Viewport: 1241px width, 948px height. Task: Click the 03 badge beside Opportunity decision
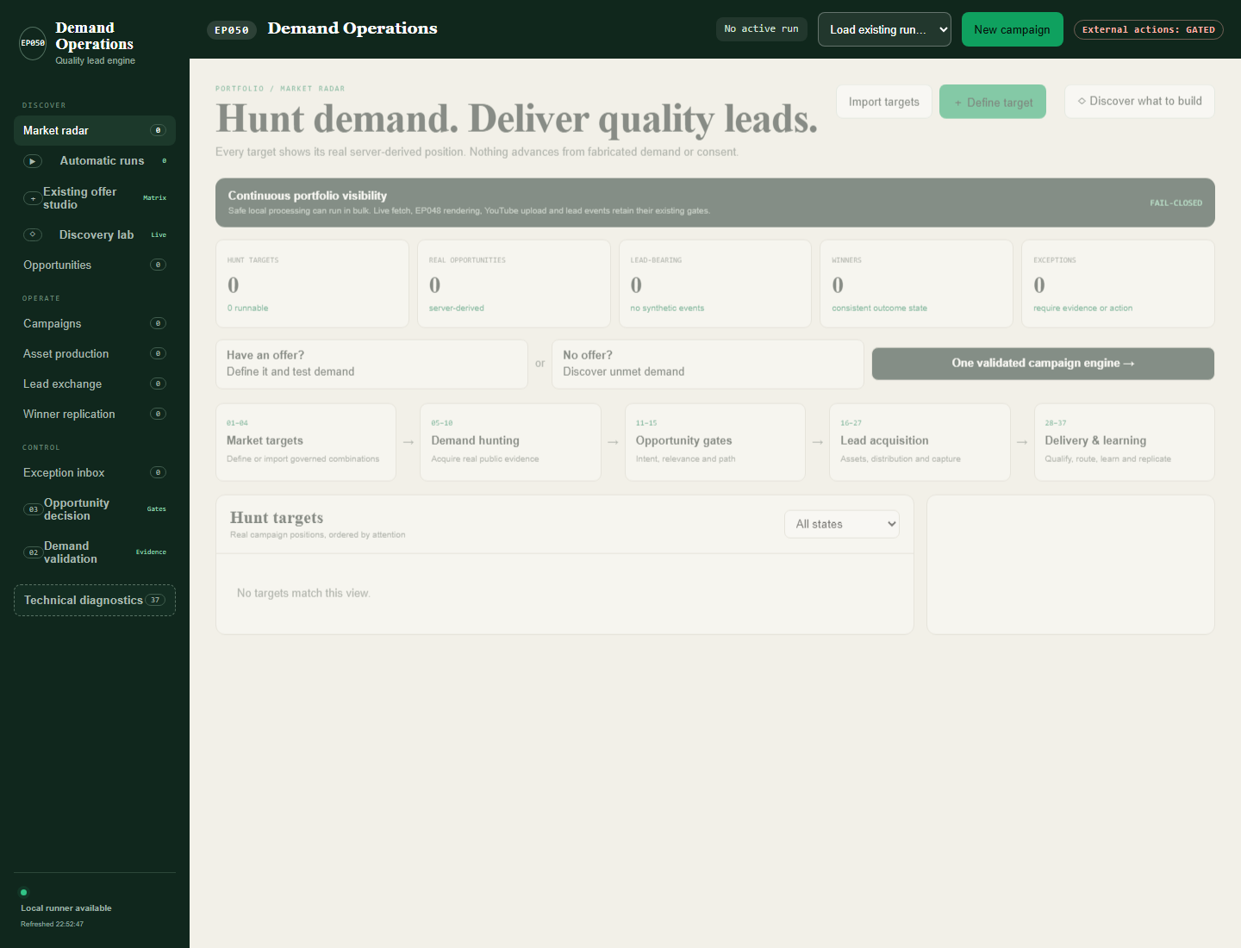pyautogui.click(x=33, y=509)
